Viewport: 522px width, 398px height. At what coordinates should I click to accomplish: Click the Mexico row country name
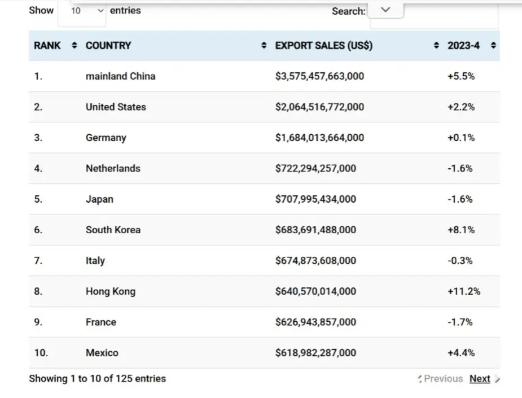coord(102,353)
